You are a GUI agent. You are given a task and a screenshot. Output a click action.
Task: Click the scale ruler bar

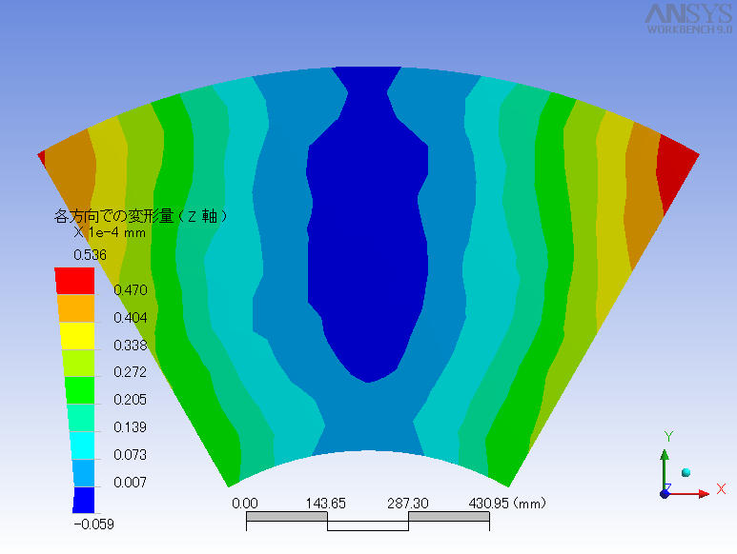point(368,522)
